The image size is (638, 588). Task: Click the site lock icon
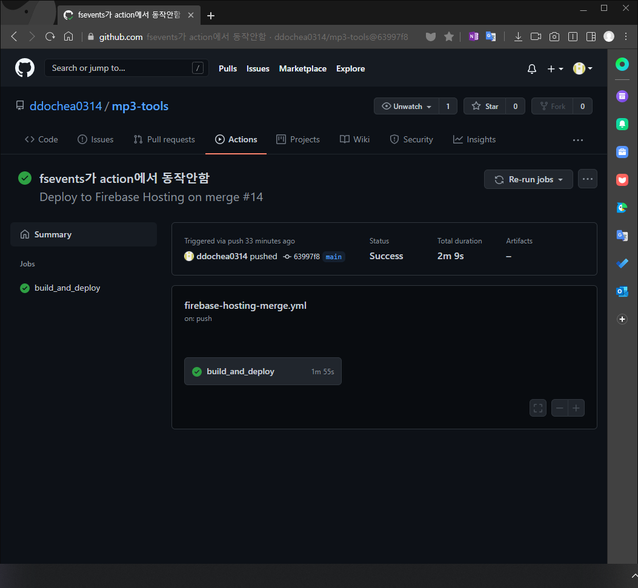pos(91,36)
